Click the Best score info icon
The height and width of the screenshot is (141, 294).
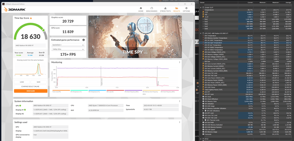[44, 53]
